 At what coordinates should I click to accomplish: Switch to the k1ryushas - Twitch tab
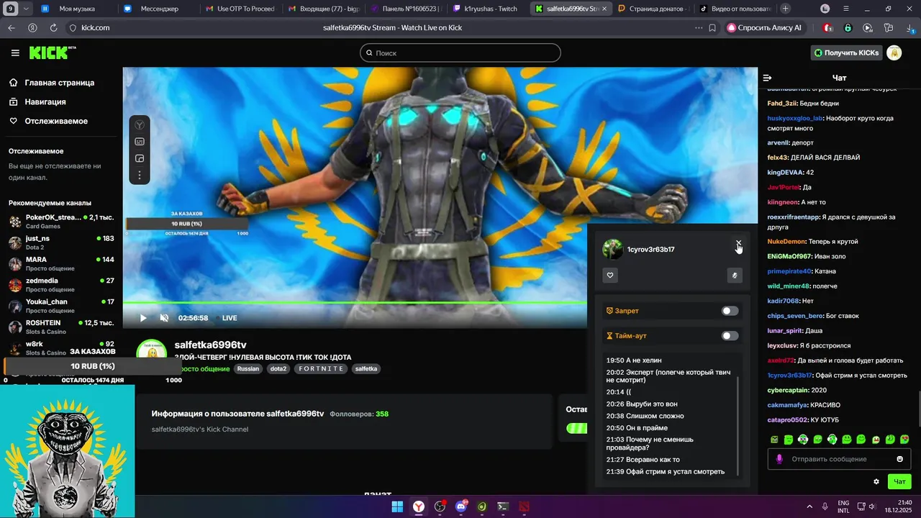[x=491, y=9]
